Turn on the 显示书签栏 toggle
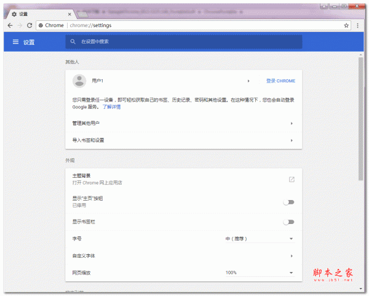Image resolution: width=369 pixels, height=296 pixels. point(288,222)
